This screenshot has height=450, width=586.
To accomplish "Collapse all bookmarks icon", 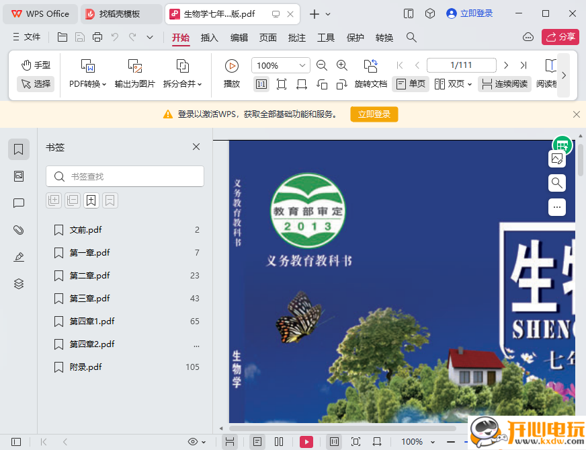I will point(73,200).
